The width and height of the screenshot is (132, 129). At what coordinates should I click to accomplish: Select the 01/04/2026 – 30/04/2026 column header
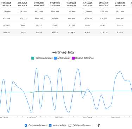click(x=39, y=4)
